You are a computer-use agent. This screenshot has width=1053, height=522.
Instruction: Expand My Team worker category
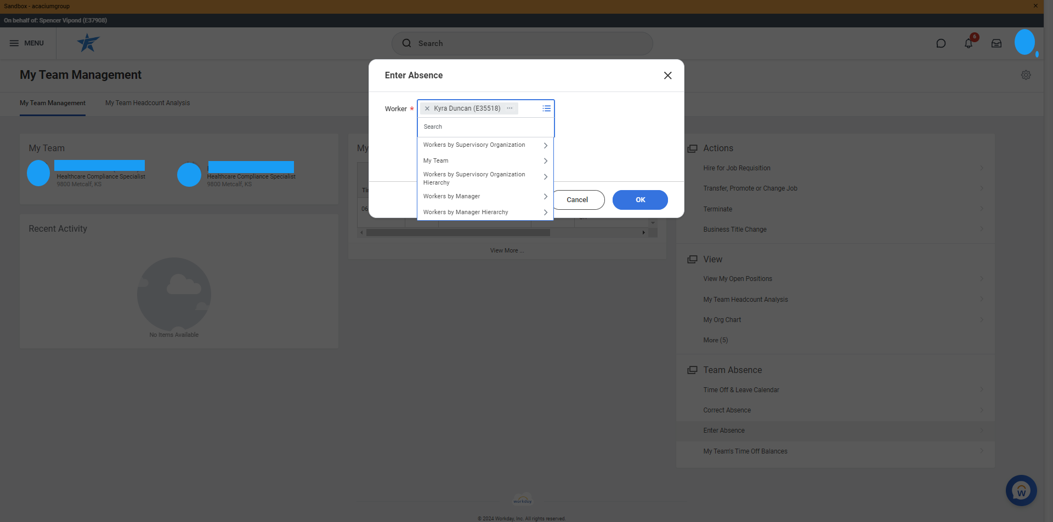coord(485,161)
